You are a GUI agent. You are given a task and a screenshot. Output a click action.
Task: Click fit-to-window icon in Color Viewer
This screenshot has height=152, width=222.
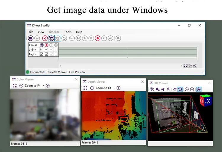(15, 86)
